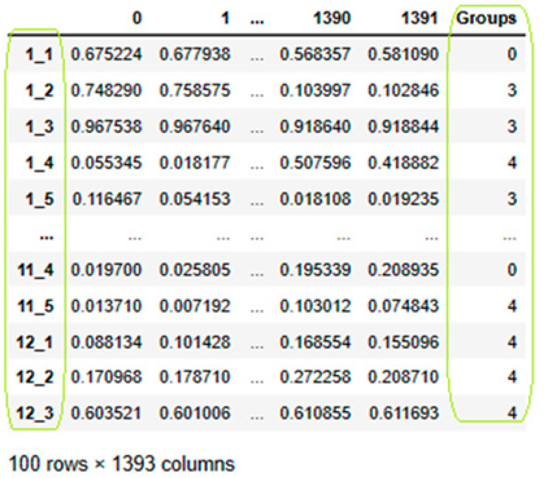
Task: Click cell value 0.418882
Action: pos(403,163)
